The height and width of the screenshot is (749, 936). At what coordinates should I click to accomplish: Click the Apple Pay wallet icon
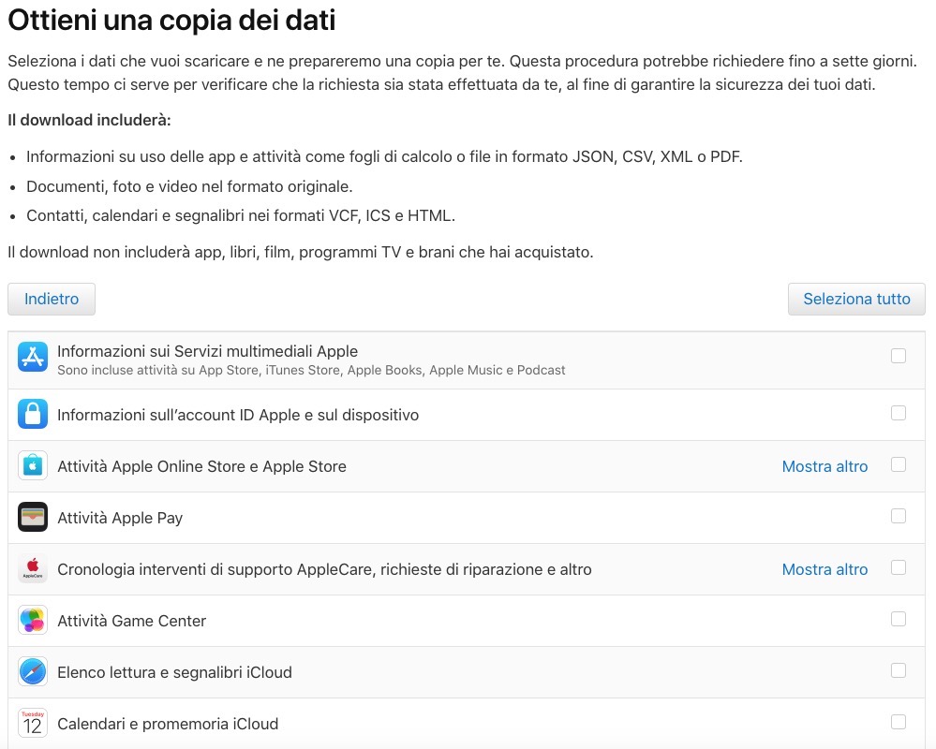pos(33,517)
